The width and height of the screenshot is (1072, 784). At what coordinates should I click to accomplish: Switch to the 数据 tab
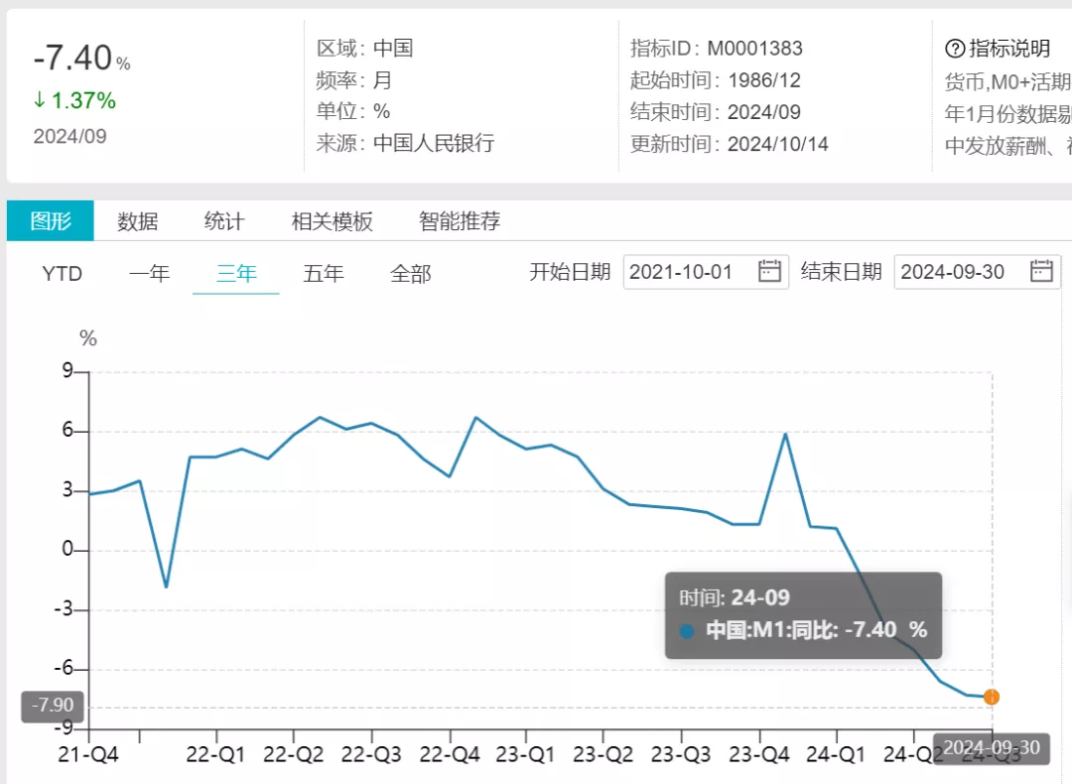point(137,221)
